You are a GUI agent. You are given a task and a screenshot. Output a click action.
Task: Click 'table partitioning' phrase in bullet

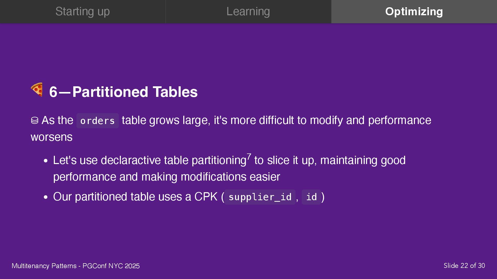point(205,160)
